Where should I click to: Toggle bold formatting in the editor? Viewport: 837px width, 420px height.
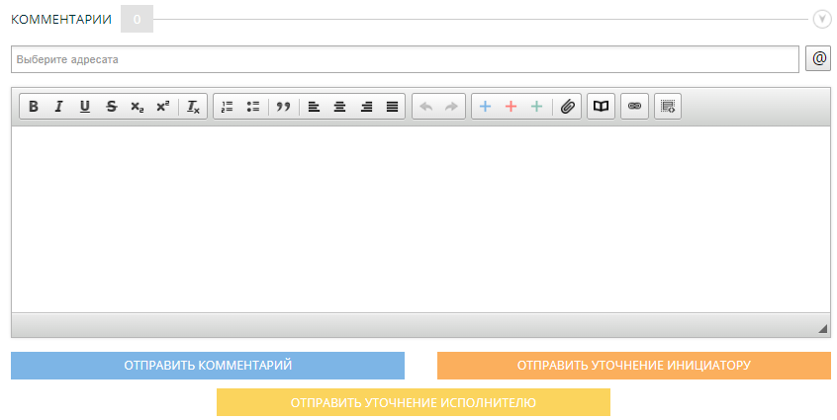[34, 107]
